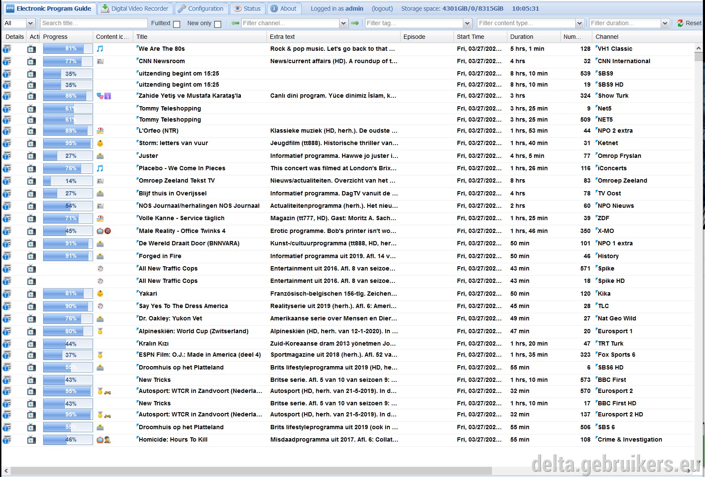Select the Nat Geo Wild channel cell
Viewport: 705px width, 477px height.
coord(617,319)
